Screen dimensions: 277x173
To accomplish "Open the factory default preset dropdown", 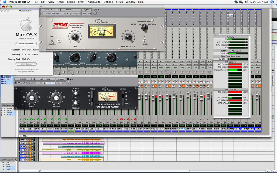I will point(52,13).
